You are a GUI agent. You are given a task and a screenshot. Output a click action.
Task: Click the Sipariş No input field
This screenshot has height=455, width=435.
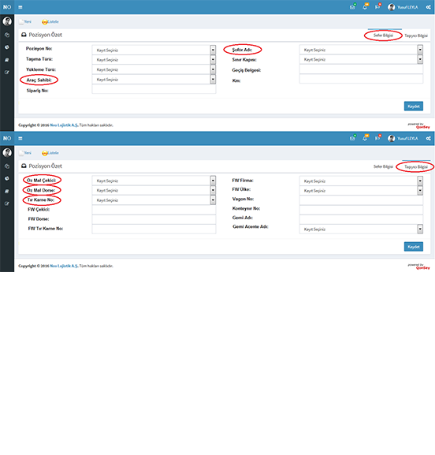(154, 89)
